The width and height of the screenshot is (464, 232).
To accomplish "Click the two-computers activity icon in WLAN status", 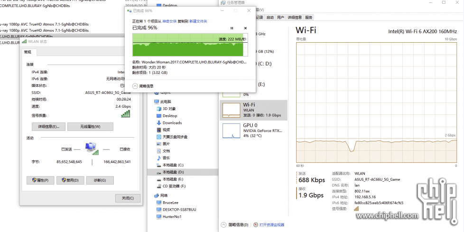I will click(x=92, y=148).
